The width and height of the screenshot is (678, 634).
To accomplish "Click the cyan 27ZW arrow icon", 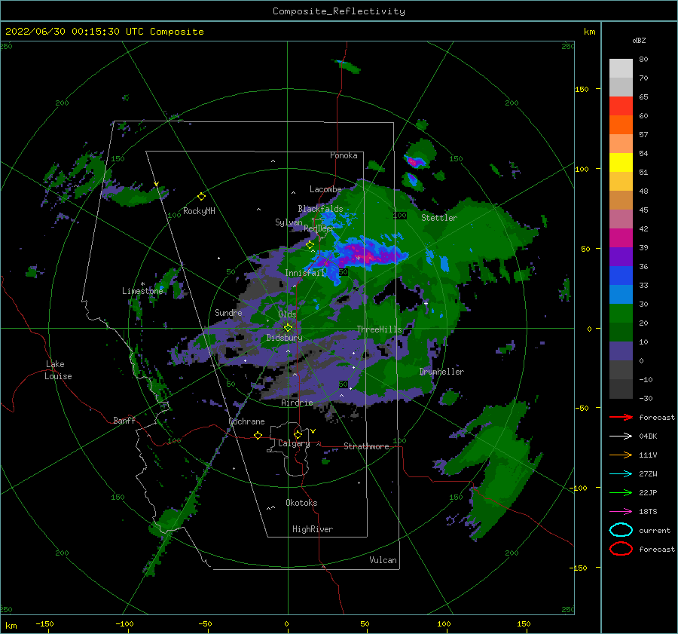I will click(x=621, y=474).
